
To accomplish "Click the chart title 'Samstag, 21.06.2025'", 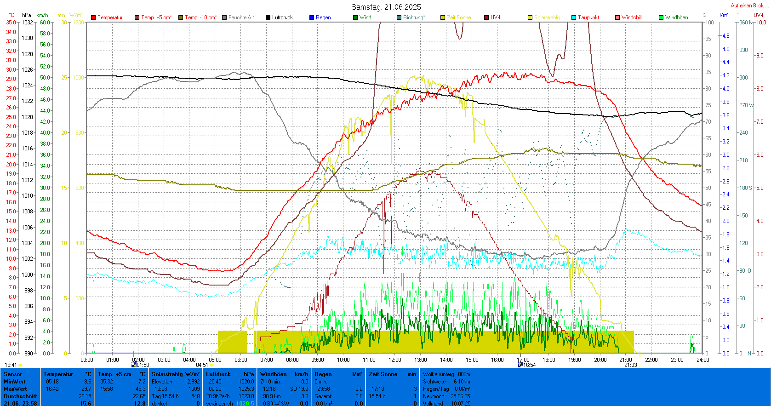I will pos(386,7).
